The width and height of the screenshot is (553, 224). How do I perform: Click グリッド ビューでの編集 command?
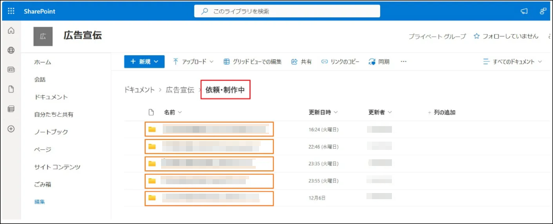click(x=252, y=61)
